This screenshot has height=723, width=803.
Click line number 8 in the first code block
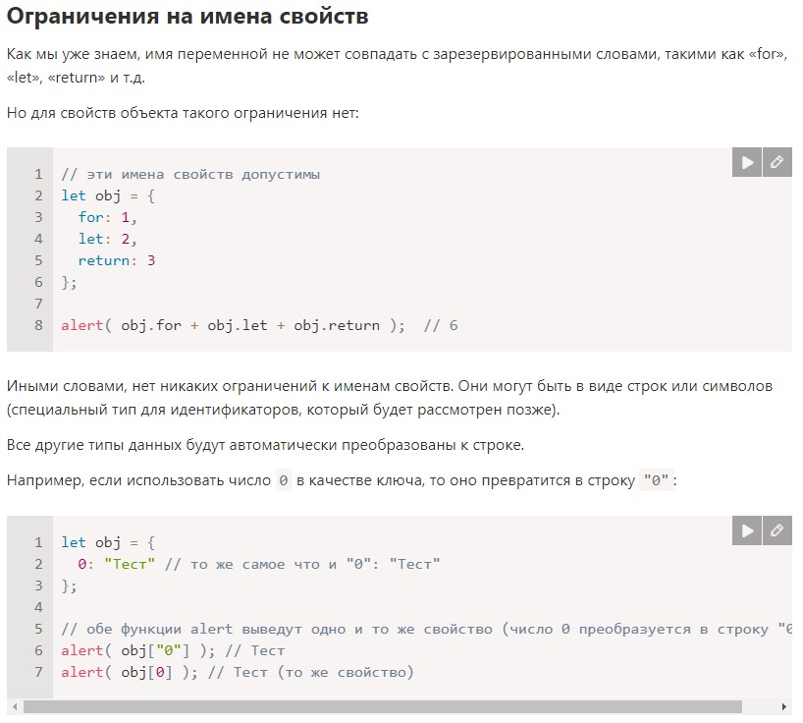38,325
